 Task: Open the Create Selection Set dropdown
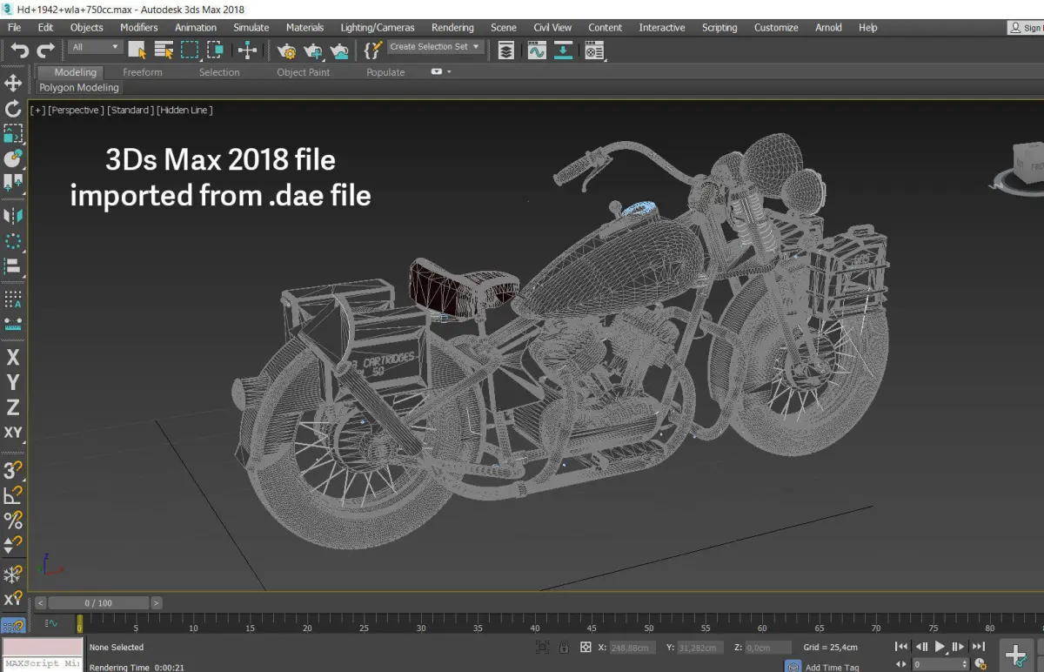pos(435,47)
